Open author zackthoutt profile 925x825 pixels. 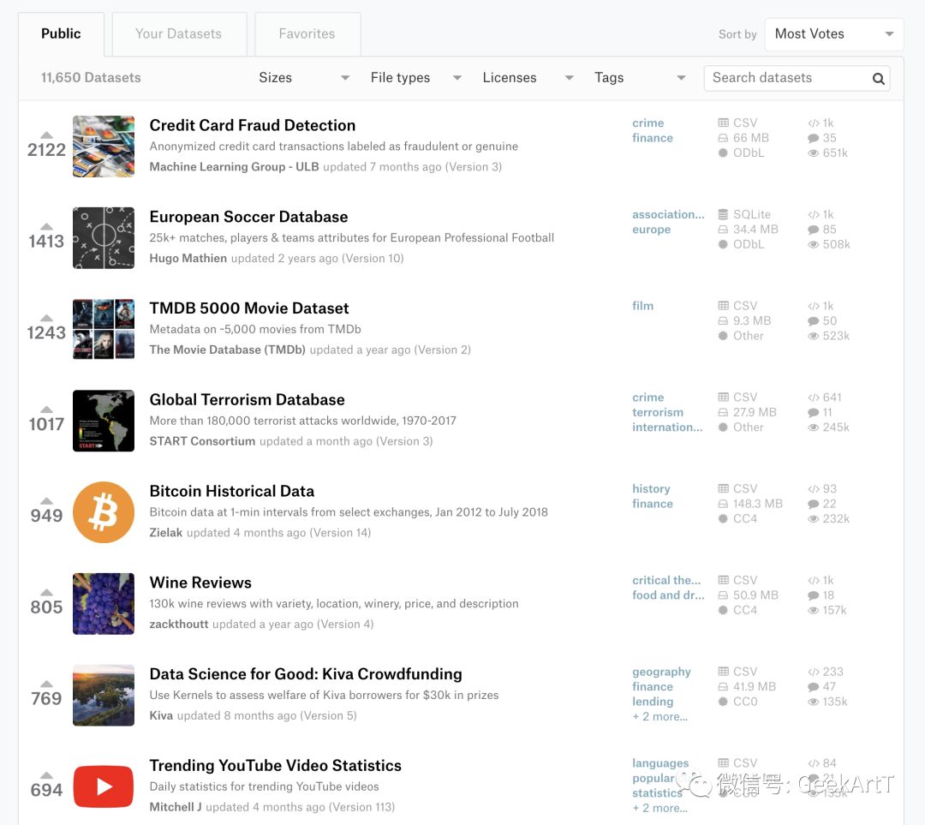coord(179,625)
